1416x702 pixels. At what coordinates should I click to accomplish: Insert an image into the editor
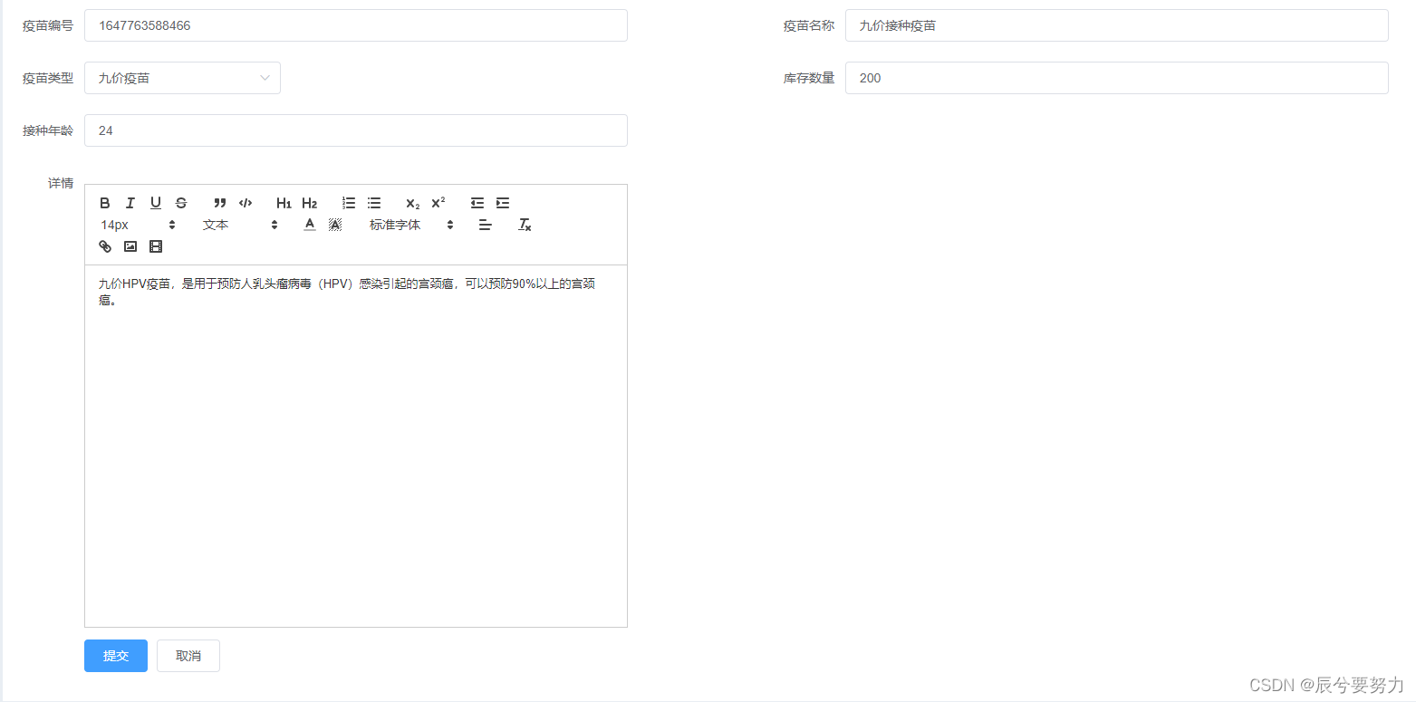(x=130, y=246)
